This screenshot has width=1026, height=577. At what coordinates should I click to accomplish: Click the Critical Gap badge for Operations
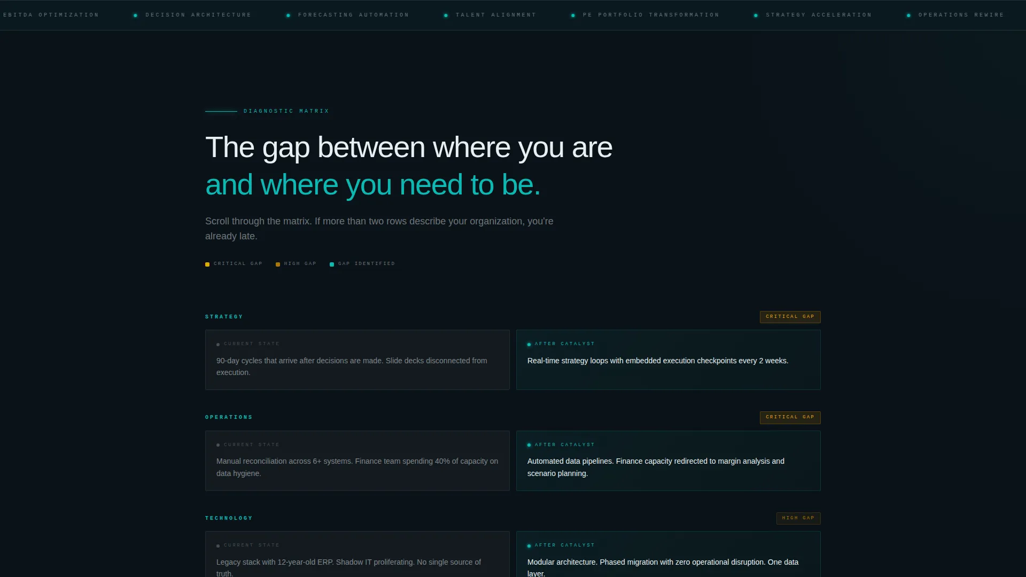(790, 417)
